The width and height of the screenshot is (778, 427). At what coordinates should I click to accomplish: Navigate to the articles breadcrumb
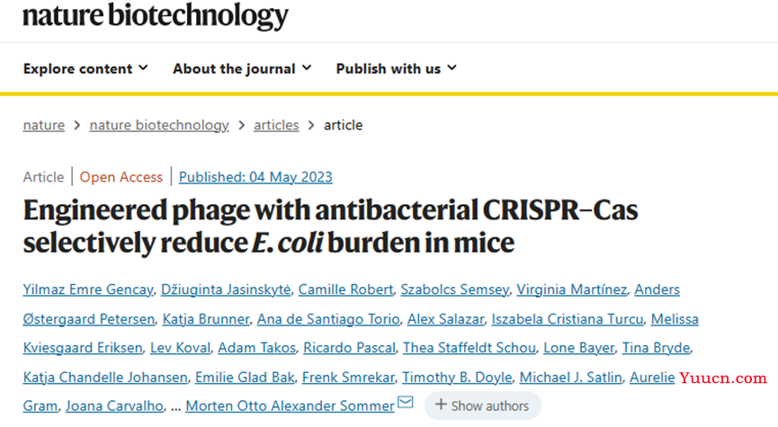pyautogui.click(x=276, y=125)
